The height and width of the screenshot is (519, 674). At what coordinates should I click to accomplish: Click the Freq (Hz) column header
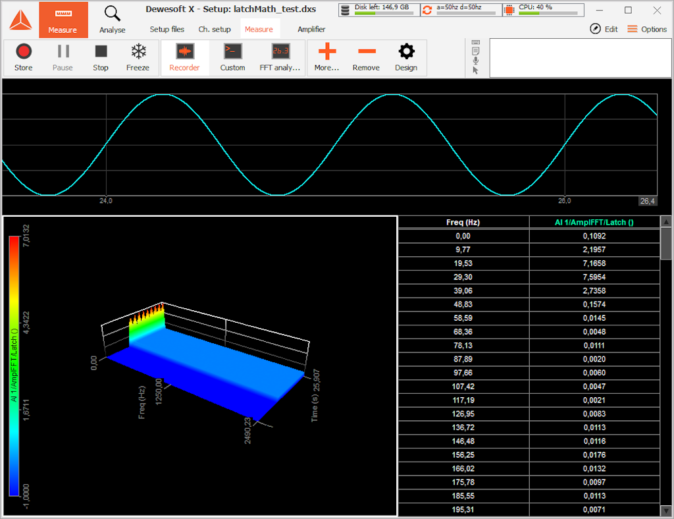[x=463, y=223]
